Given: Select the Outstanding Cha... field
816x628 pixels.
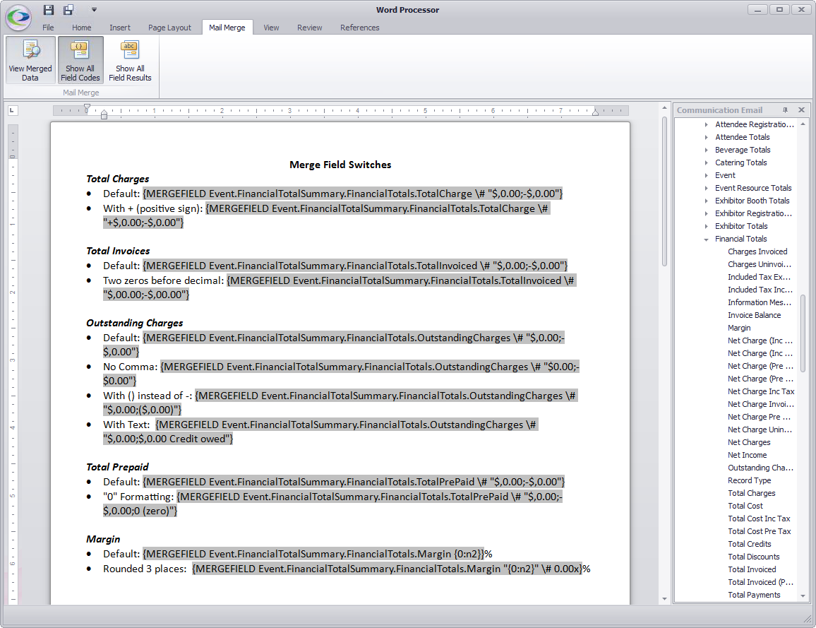Looking at the screenshot, I should [x=760, y=468].
